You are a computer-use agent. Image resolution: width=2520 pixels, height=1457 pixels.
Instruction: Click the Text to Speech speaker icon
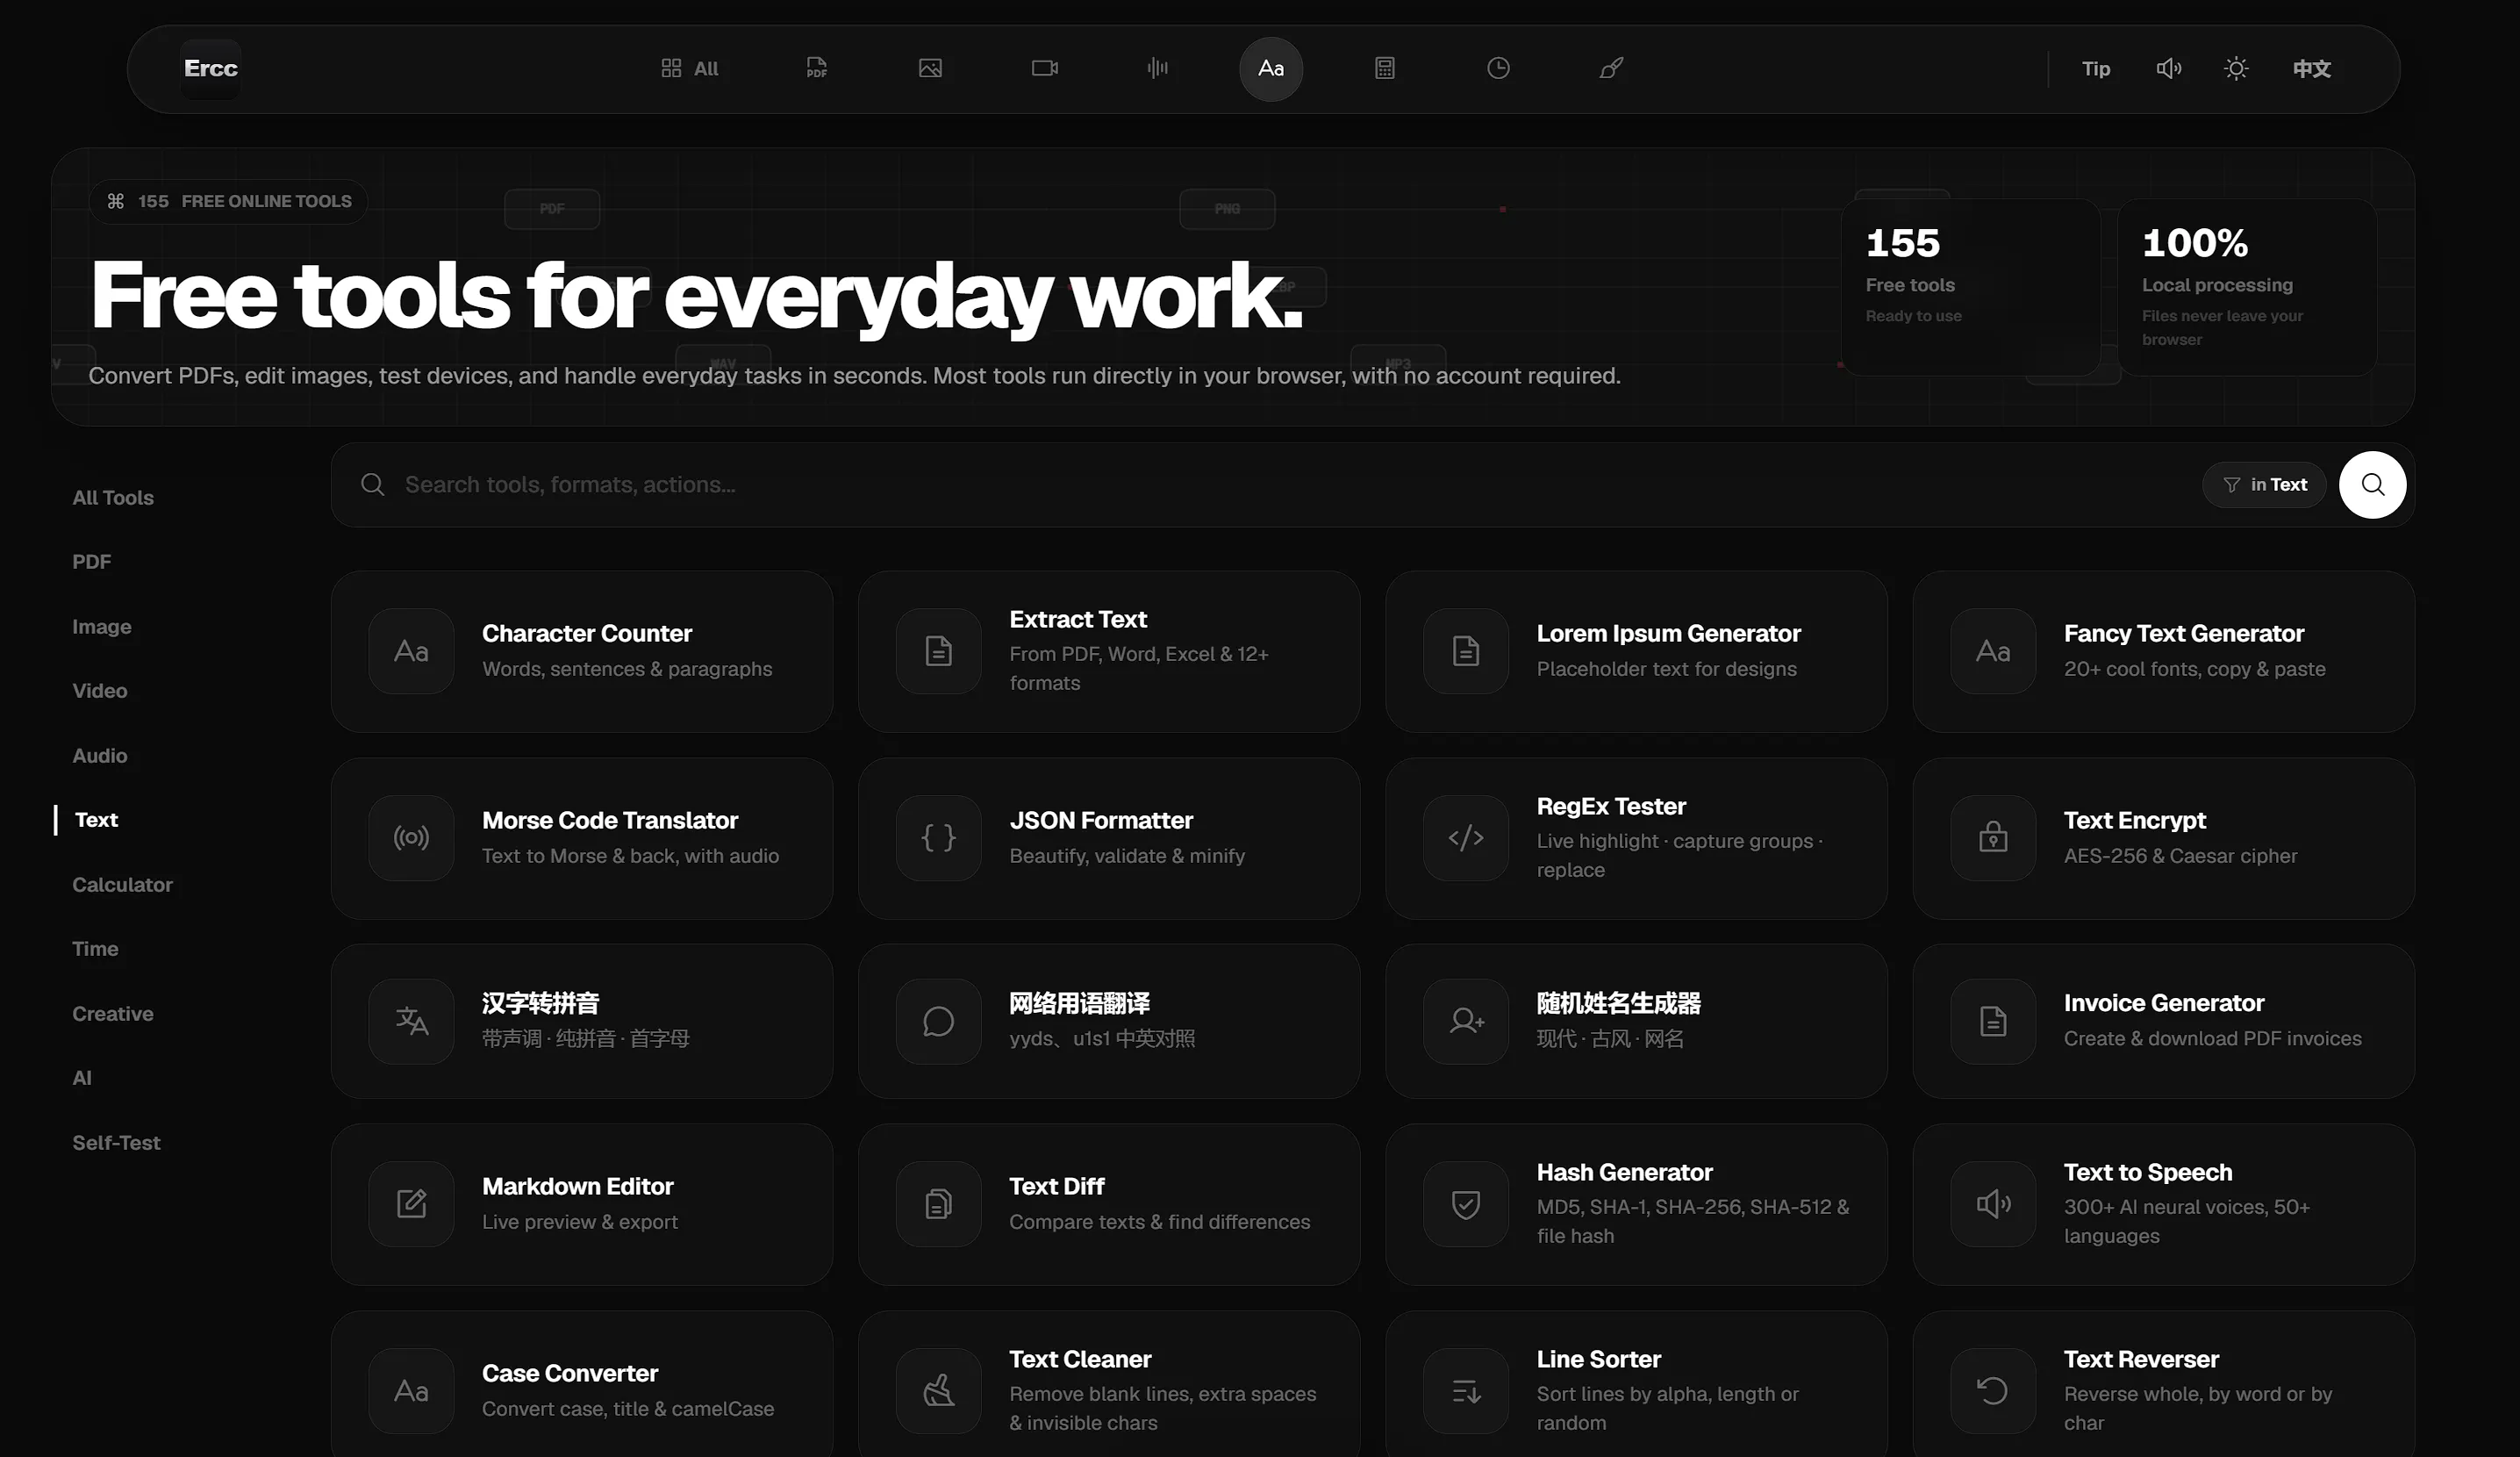(1992, 1203)
